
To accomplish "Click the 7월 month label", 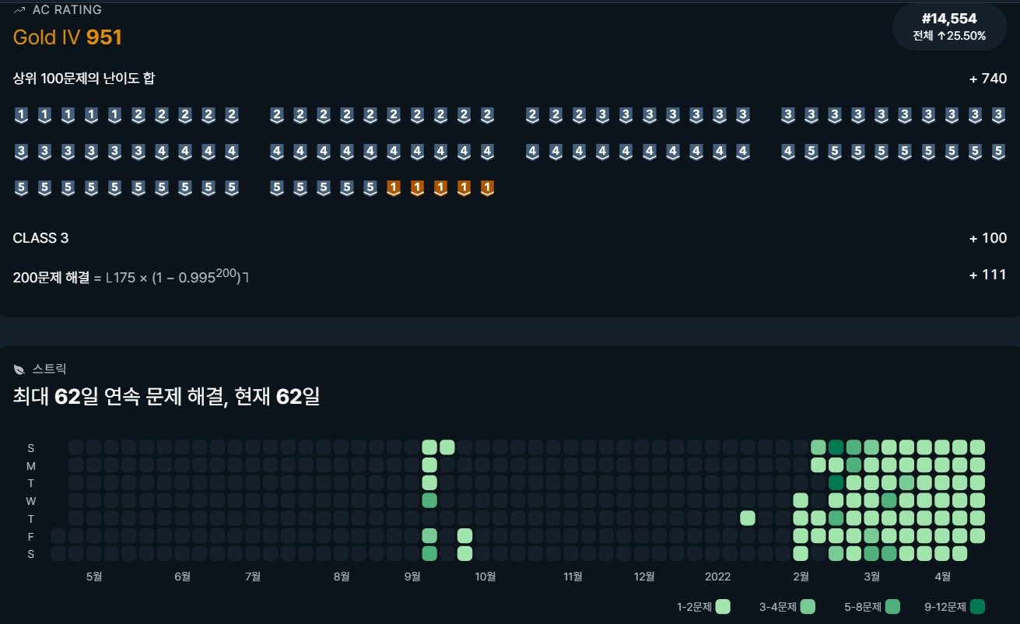I will pos(253,577).
